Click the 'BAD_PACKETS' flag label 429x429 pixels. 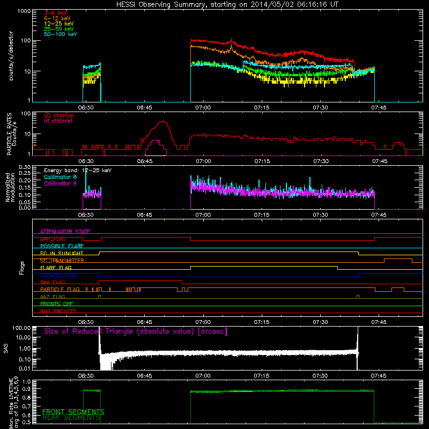tap(58, 311)
